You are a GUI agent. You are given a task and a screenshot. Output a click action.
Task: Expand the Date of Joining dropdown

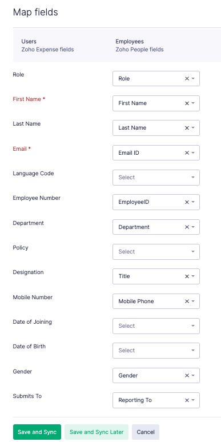click(156, 326)
